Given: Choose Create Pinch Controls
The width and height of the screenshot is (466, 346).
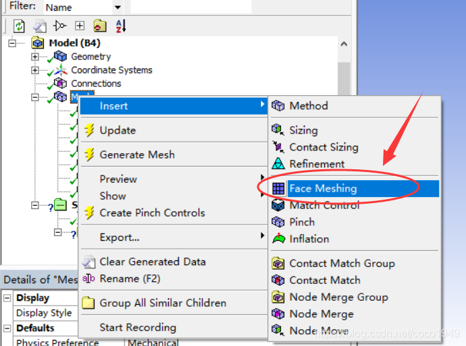Looking at the screenshot, I should coord(174,212).
